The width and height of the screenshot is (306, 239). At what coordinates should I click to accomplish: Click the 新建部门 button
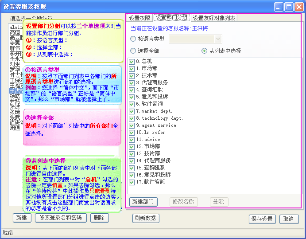(x=143, y=202)
